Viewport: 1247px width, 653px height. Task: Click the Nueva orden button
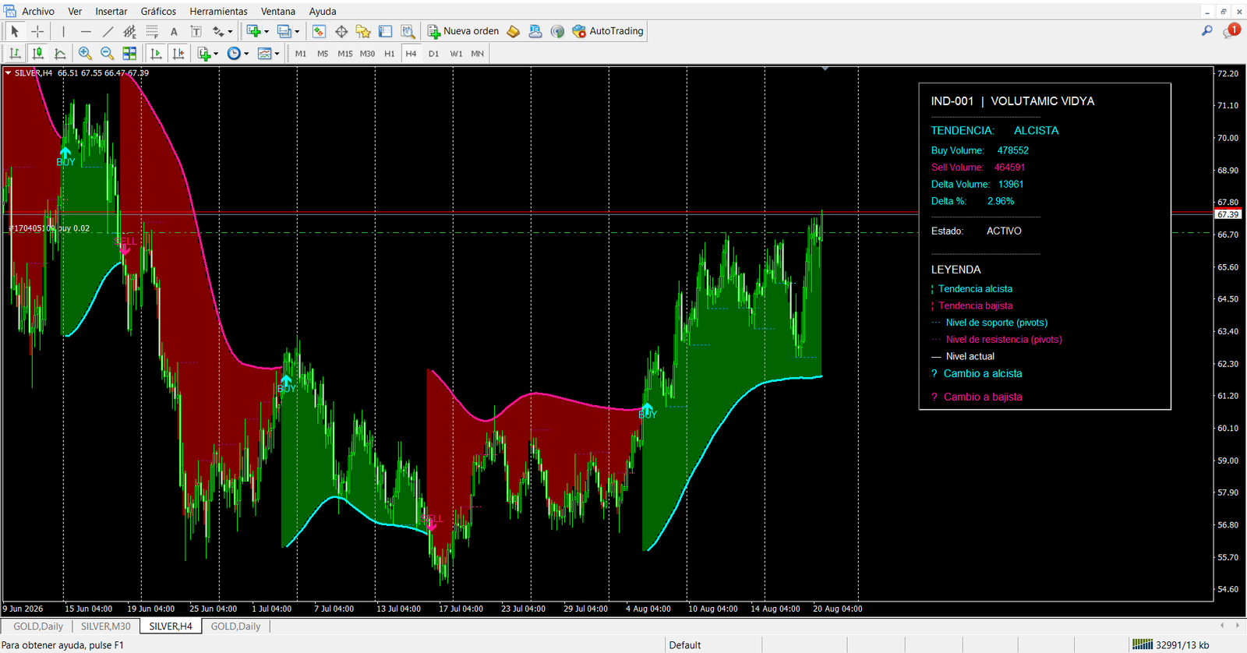pyautogui.click(x=463, y=31)
